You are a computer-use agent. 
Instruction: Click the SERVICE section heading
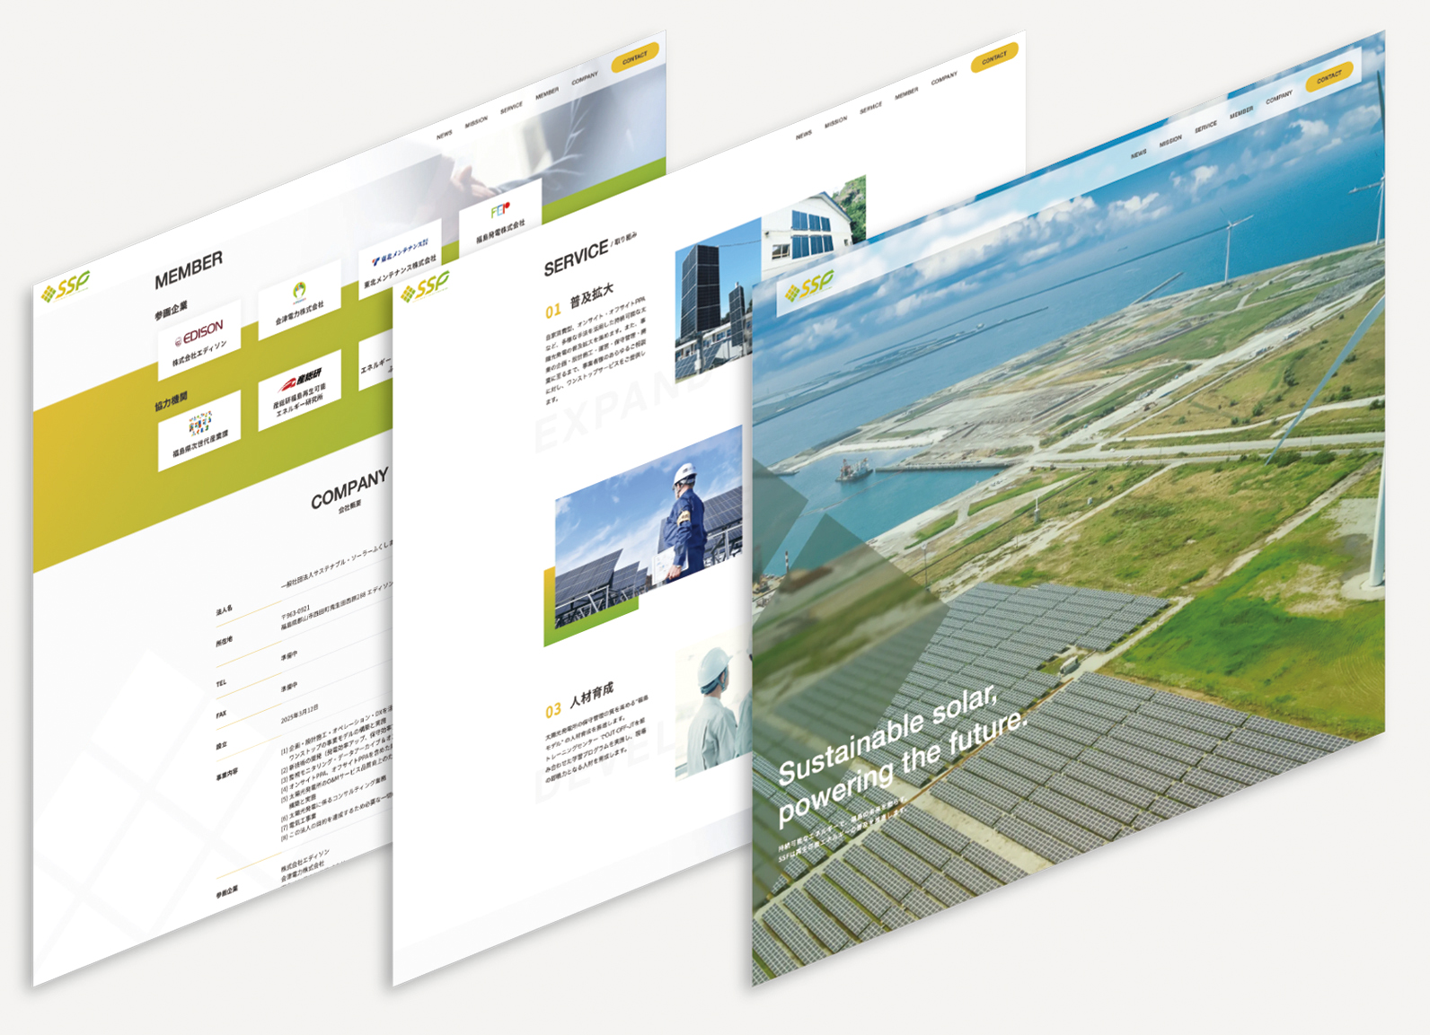[x=576, y=258]
